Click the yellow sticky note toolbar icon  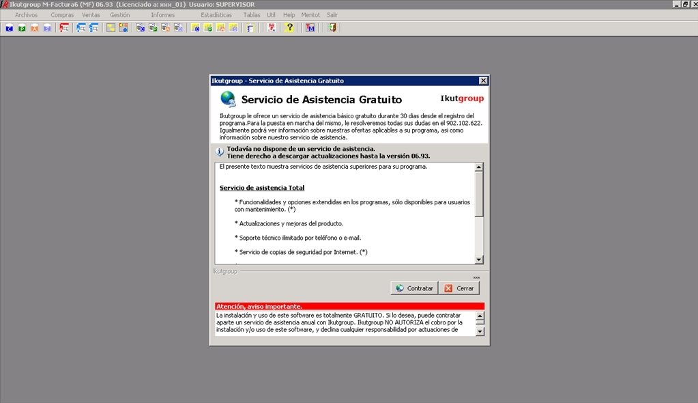point(111,27)
